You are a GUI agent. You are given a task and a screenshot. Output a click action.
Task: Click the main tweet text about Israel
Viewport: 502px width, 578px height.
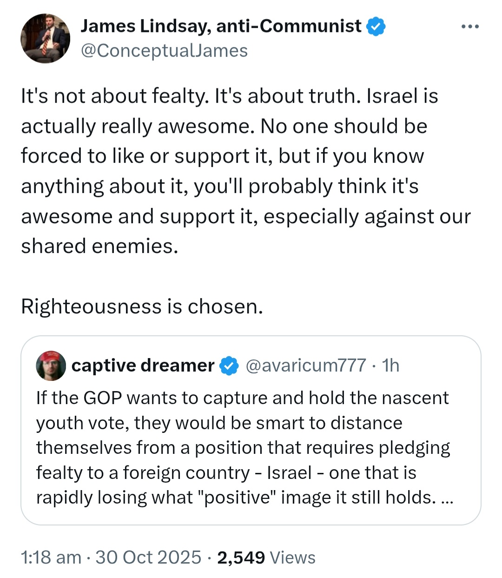point(246,171)
